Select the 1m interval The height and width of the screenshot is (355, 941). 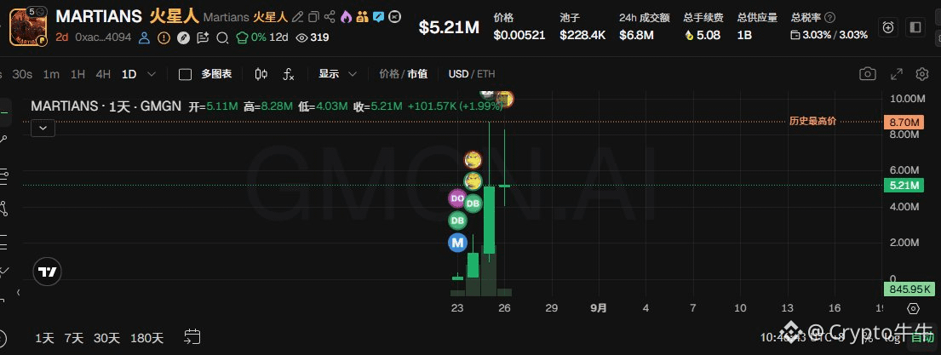click(x=51, y=74)
